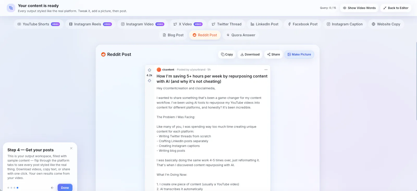Click "- Crafting LinkedIn posts separately" line
Image resolution: width=417 pixels, height=191 pixels.
[182, 141]
